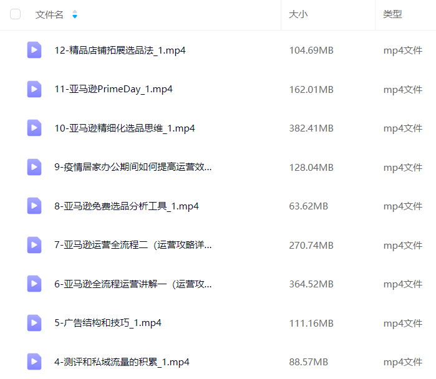Click the video icon for 6-亚马逊全流程运营讲解一 file
Image resolution: width=436 pixels, height=379 pixels.
coord(34,284)
